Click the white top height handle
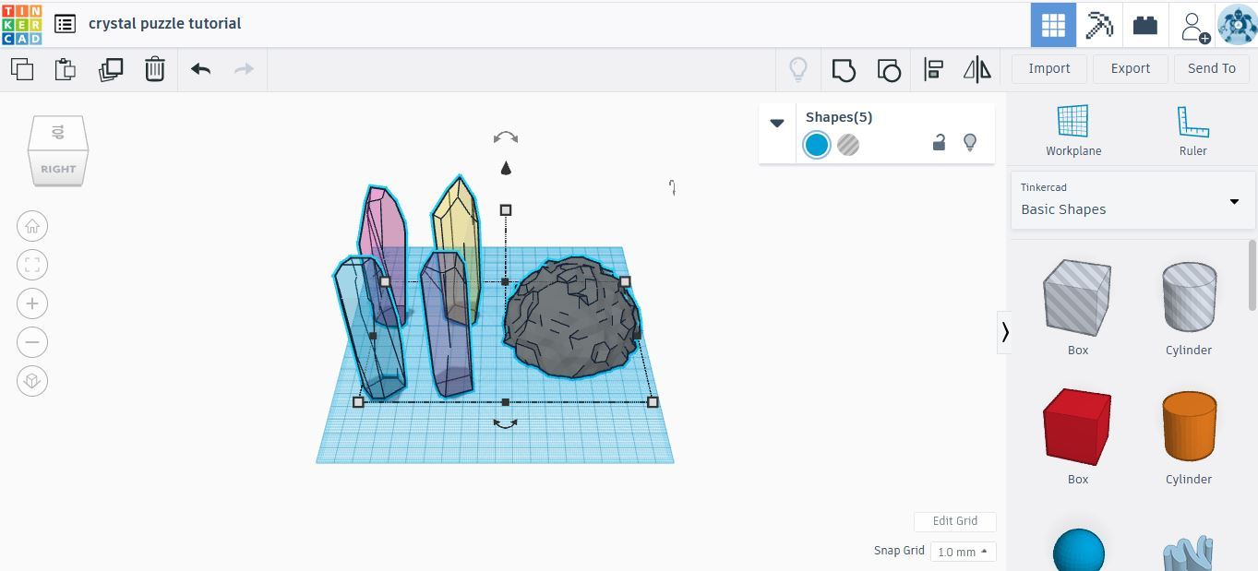 click(x=506, y=210)
